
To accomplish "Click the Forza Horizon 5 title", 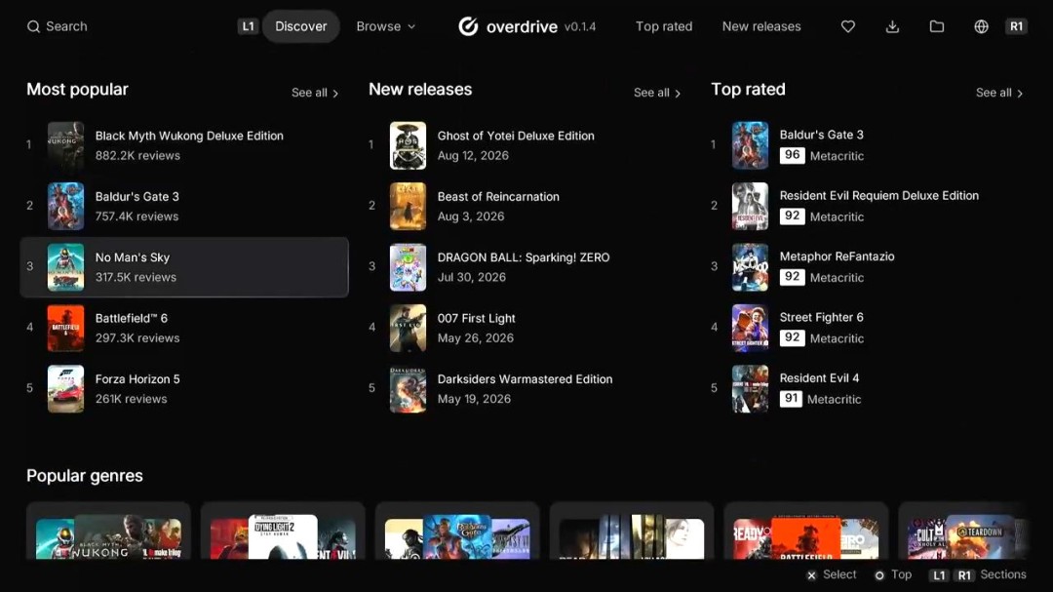I will 137,379.
